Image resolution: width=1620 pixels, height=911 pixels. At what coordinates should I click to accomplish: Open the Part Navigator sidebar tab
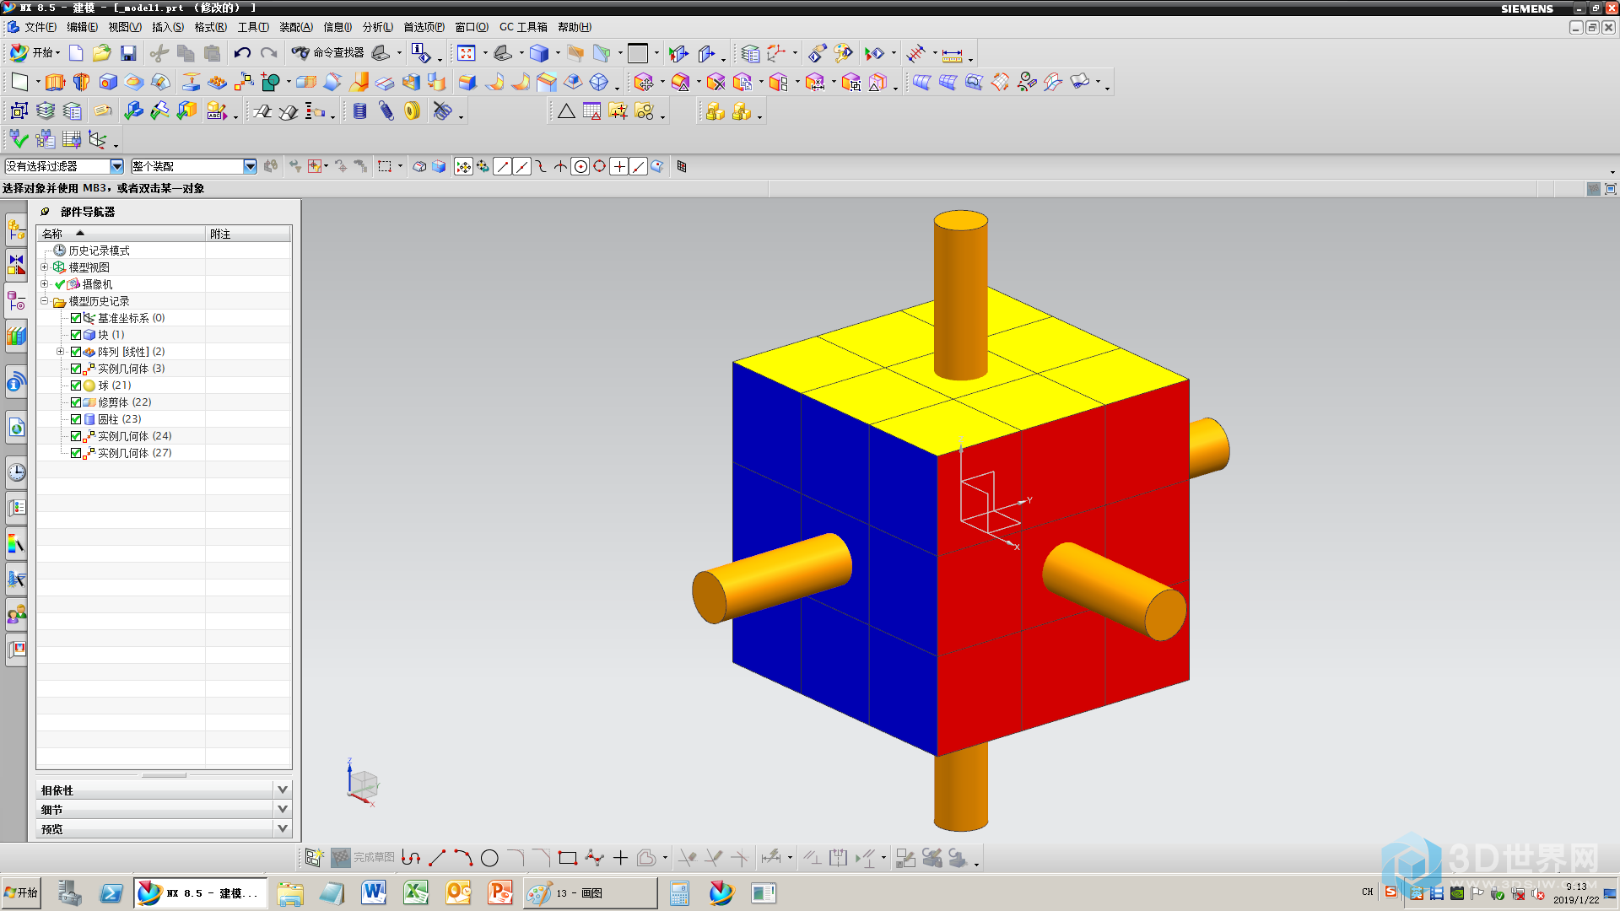pyautogui.click(x=16, y=300)
